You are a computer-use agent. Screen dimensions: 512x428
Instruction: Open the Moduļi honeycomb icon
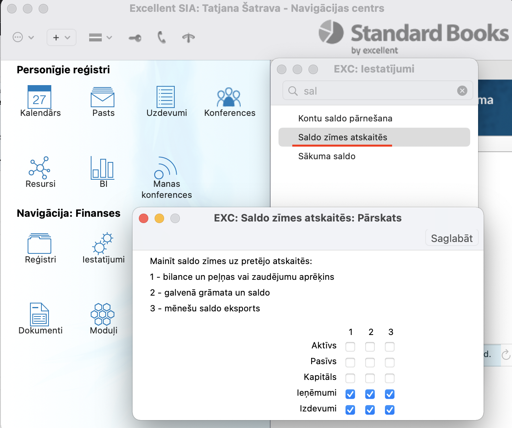(x=103, y=314)
